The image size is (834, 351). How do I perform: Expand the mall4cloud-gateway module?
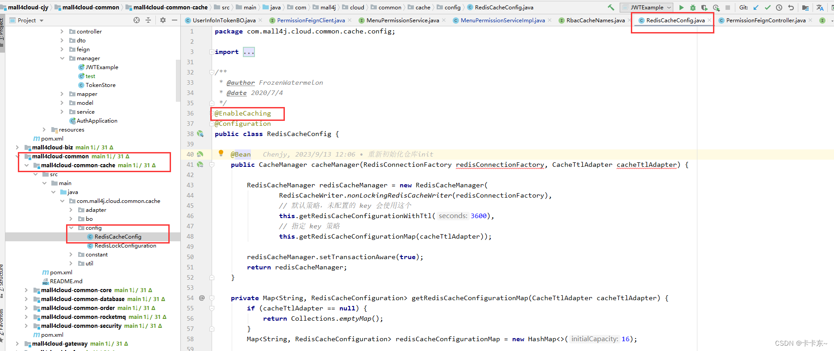pos(17,343)
